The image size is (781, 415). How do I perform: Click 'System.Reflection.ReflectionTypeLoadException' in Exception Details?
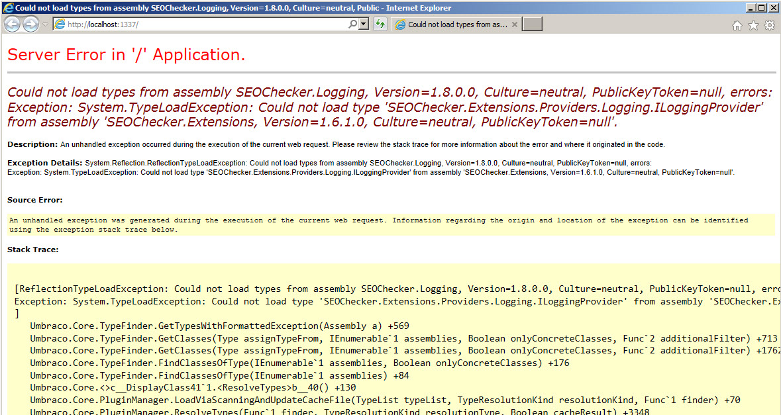166,163
